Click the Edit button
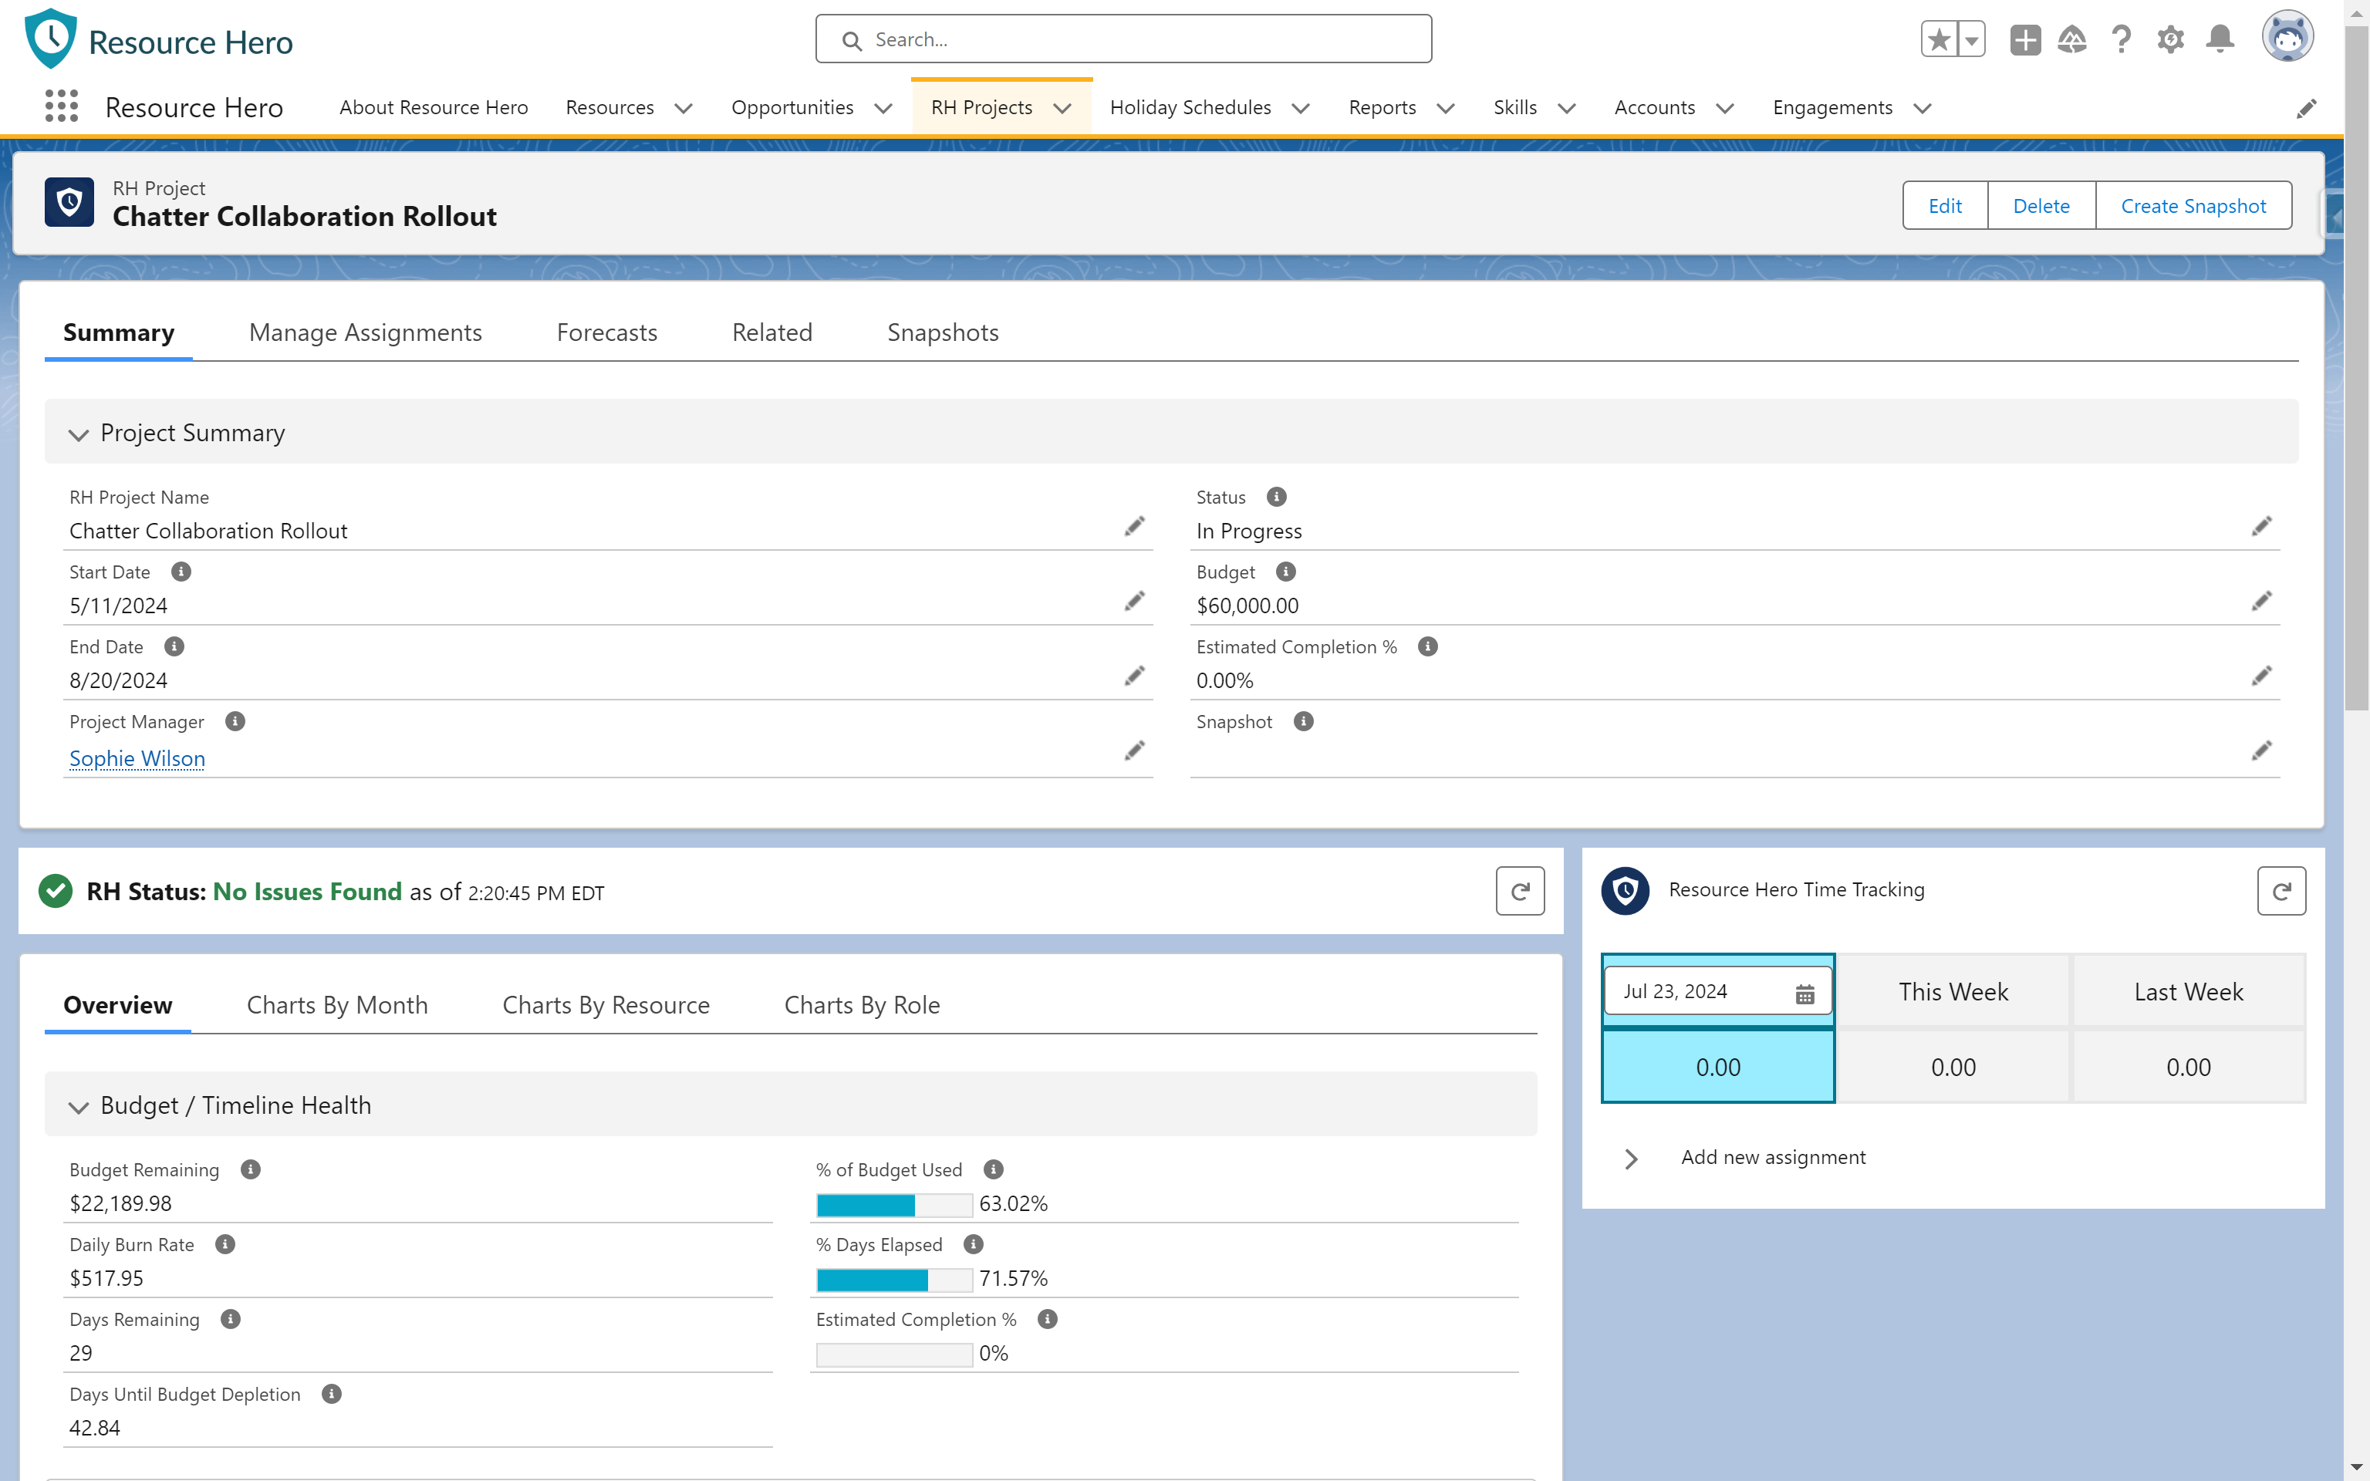 tap(1945, 206)
